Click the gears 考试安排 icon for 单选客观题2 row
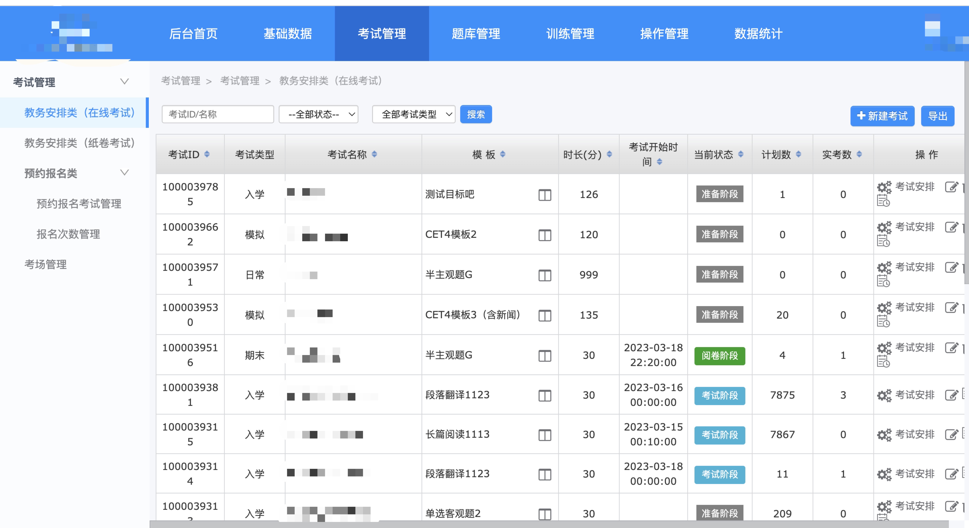Image resolution: width=969 pixels, height=528 pixels. [x=884, y=506]
